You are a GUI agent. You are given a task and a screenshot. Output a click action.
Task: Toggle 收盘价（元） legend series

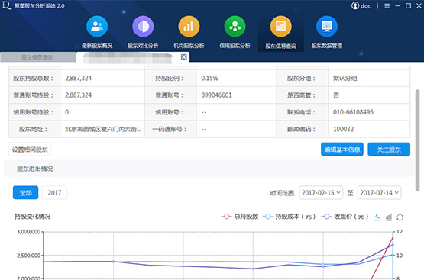coord(345,217)
